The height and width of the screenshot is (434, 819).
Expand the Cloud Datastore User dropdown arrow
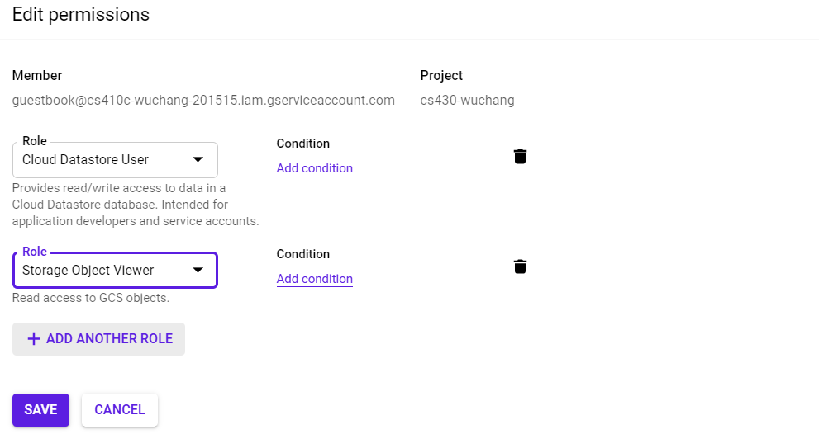click(198, 159)
